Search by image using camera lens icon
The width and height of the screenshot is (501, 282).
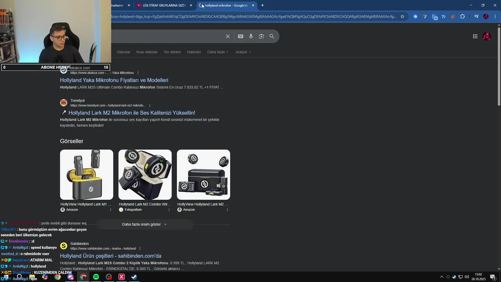[261, 36]
